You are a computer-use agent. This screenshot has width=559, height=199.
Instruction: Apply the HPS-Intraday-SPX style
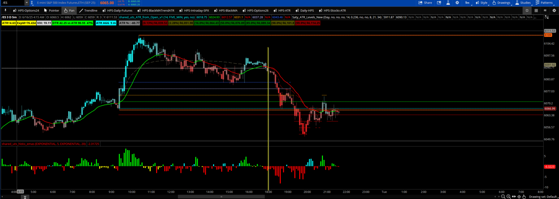point(194,10)
